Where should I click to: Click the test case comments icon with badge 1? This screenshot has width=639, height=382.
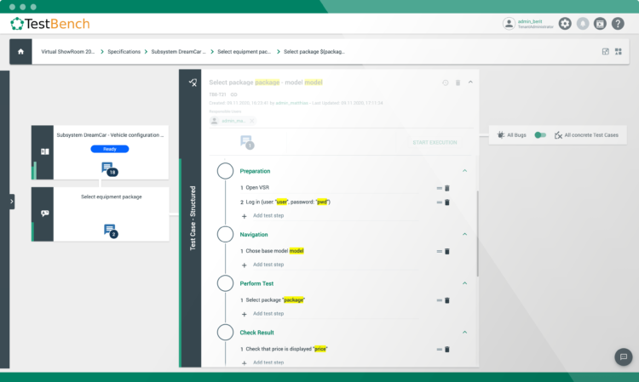click(x=247, y=142)
